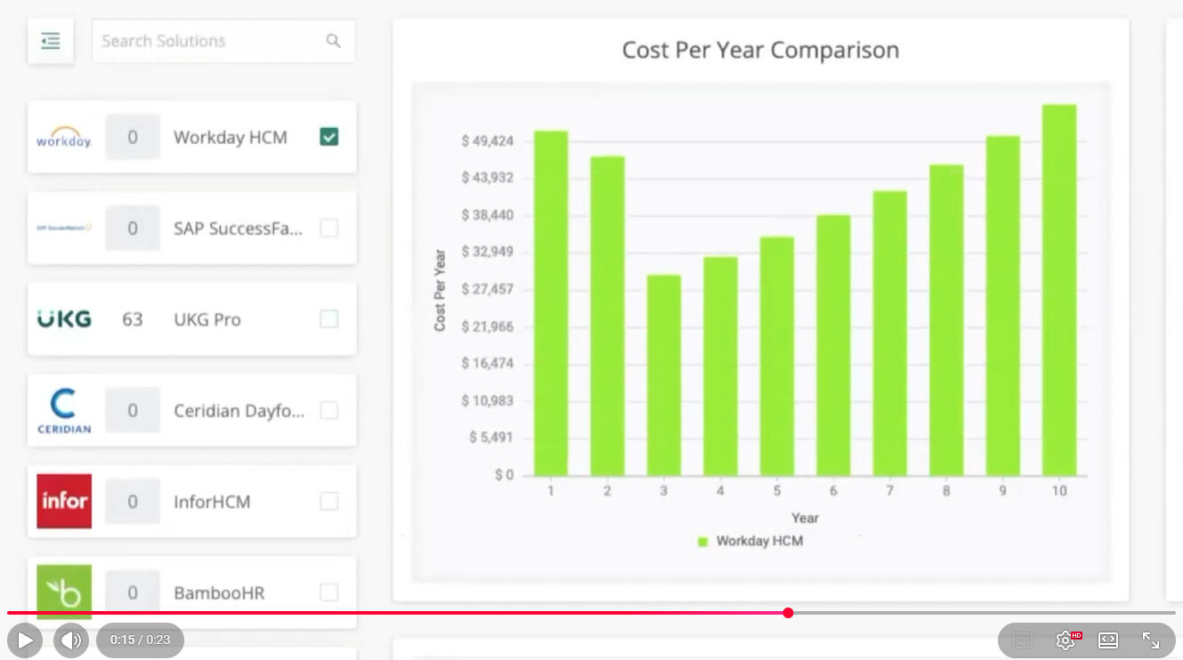The width and height of the screenshot is (1183, 660).
Task: Click the $ 38,440 axis label
Action: pyautogui.click(x=488, y=215)
